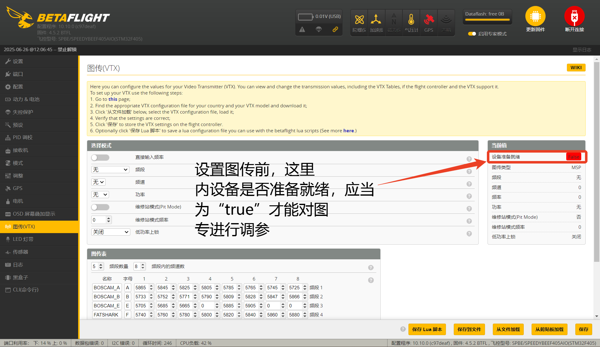Click the arming warning triangle icon
This screenshot has height=347, width=600.
tap(302, 29)
